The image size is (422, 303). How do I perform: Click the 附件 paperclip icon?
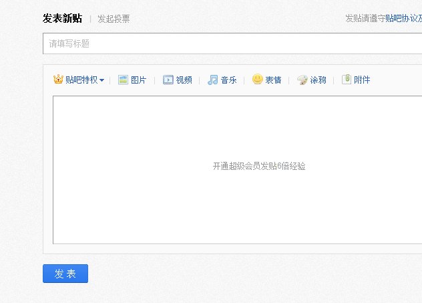point(347,79)
